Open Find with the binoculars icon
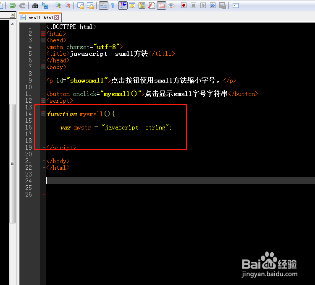315x285 pixels. click(x=35, y=5)
